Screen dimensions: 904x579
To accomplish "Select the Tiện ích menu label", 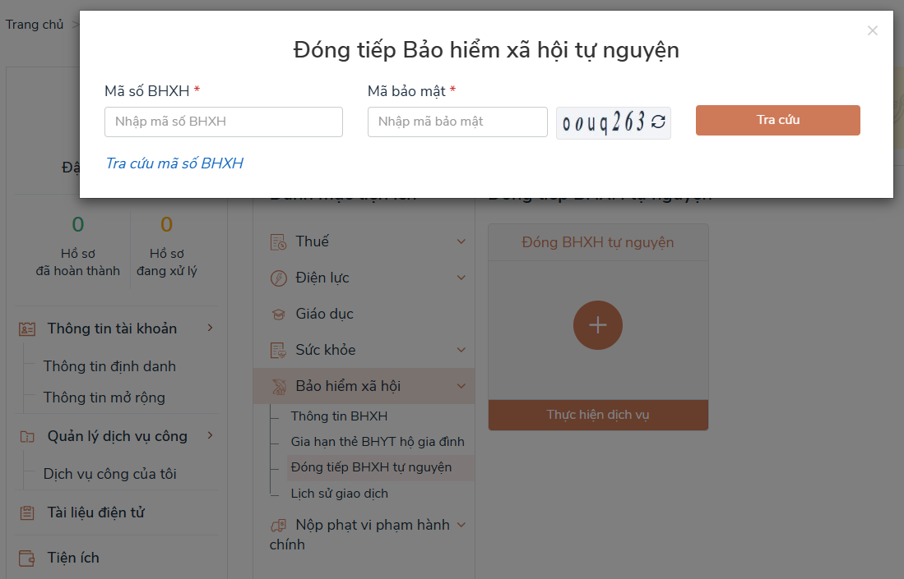I will [x=73, y=558].
